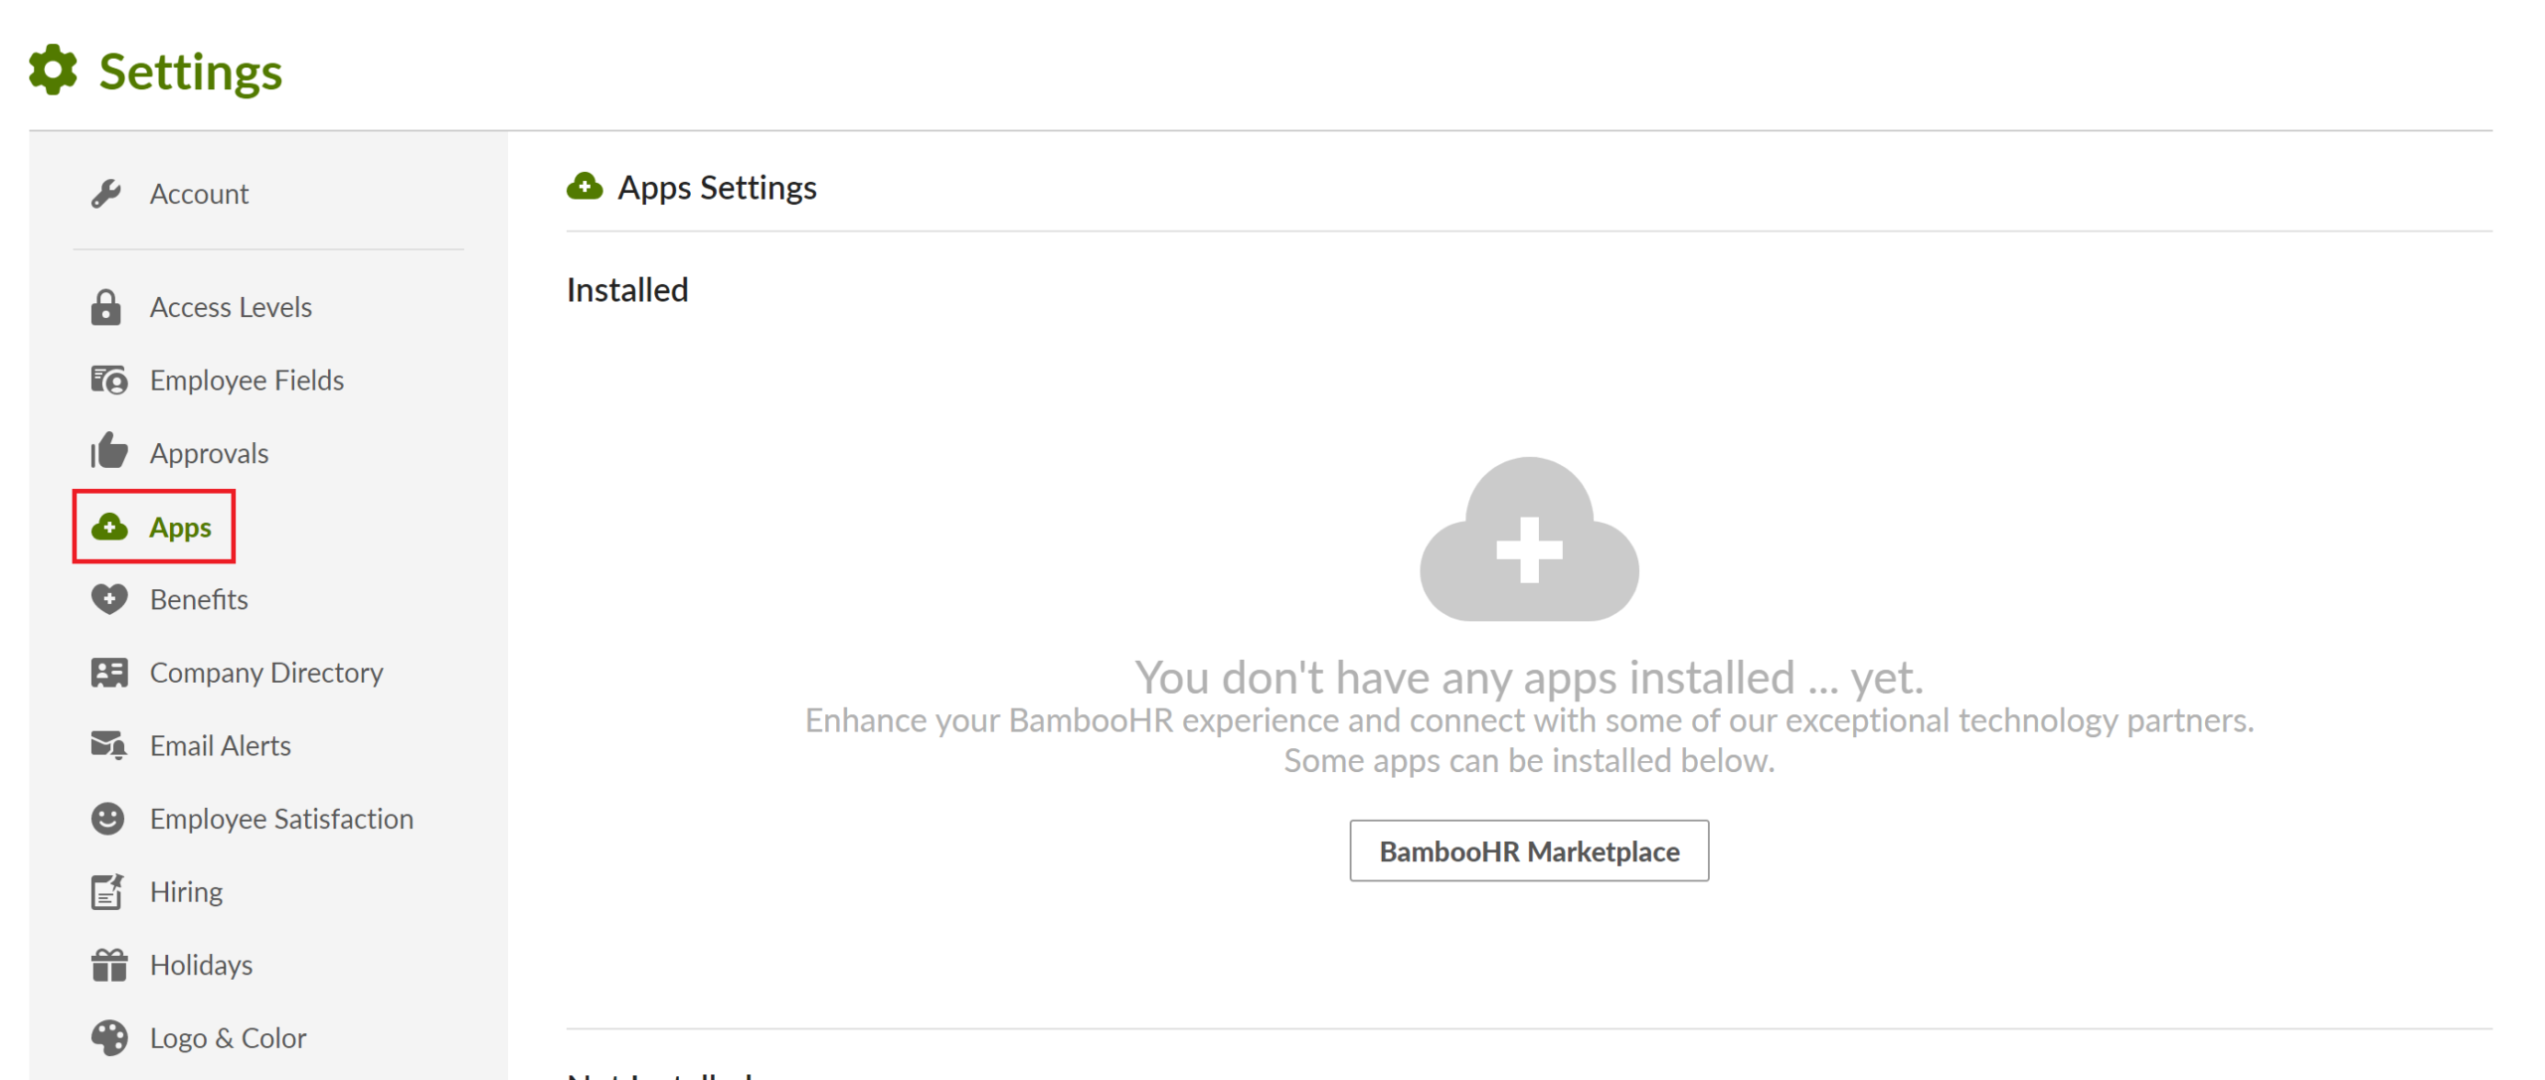Click the Holidays gift icon
This screenshot has width=2545, height=1080.
coord(108,964)
